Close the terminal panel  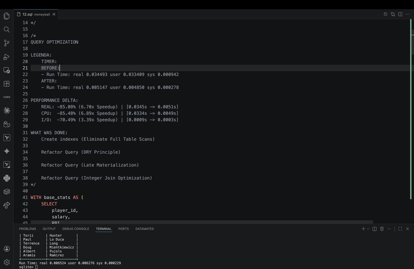pos(407,229)
